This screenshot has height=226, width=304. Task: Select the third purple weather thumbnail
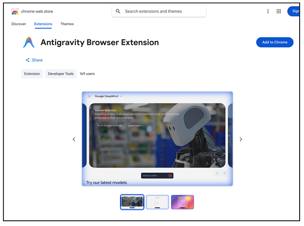(182, 202)
